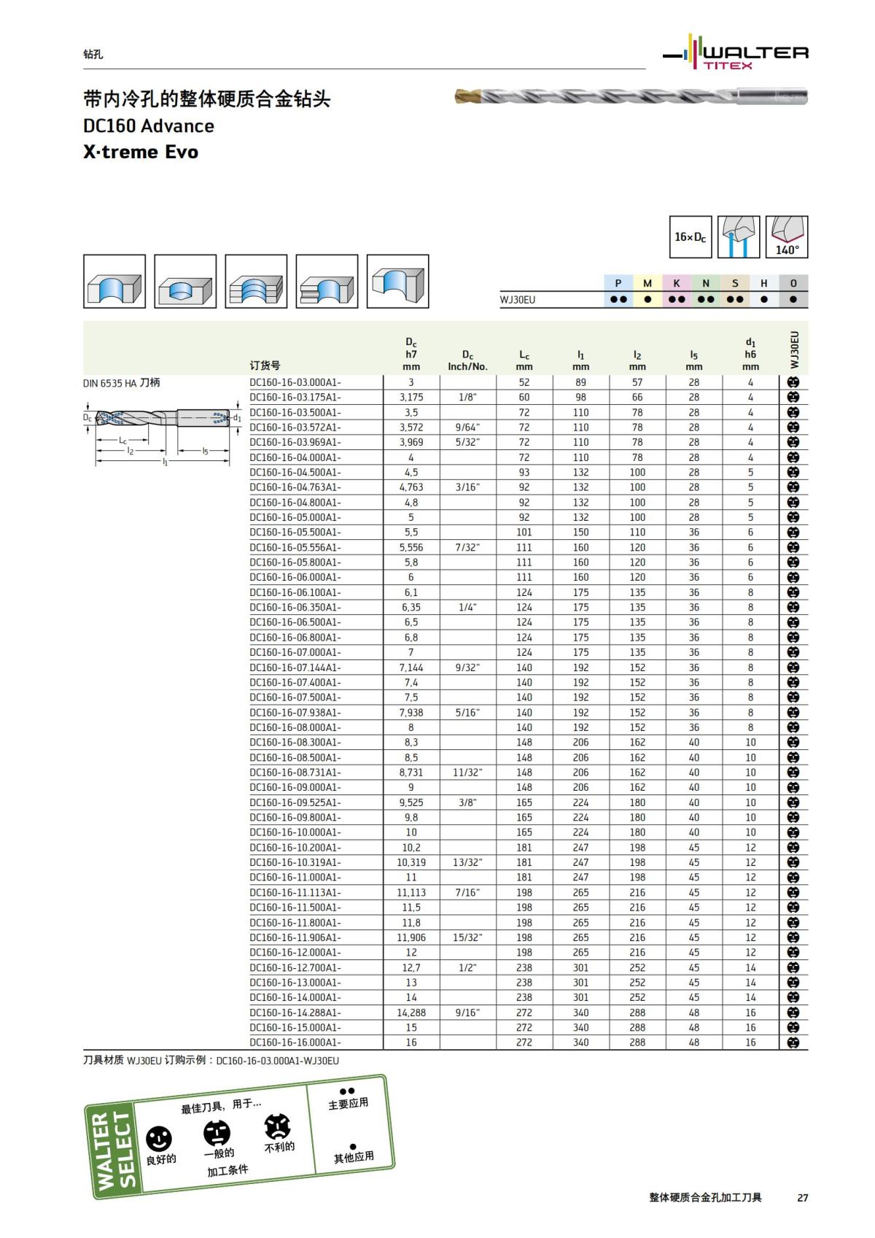Click order number DC160-16-12.700A1-
875x1238 pixels.
click(x=295, y=967)
